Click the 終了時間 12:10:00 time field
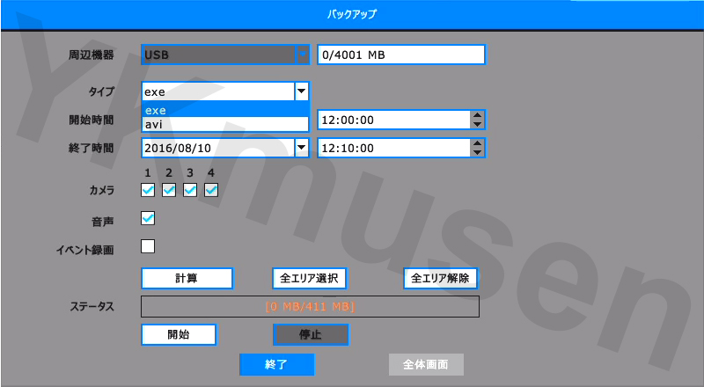Viewport: 704px width, 387px height. 393,148
